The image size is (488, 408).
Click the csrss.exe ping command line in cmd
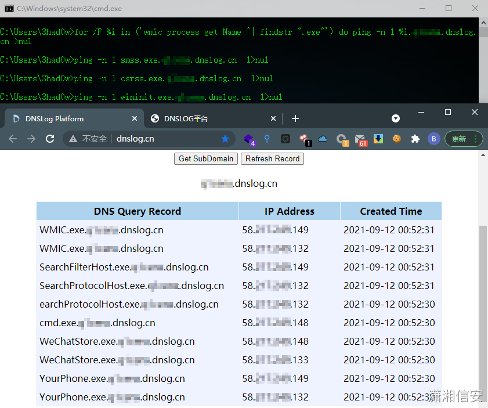point(136,78)
